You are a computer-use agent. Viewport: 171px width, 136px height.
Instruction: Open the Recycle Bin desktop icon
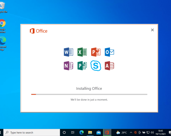3,7
